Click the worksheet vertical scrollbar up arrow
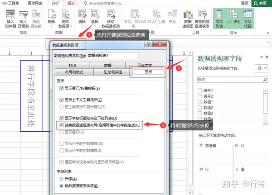Image resolution: width=272 pixels, height=195 pixels. (x=190, y=53)
